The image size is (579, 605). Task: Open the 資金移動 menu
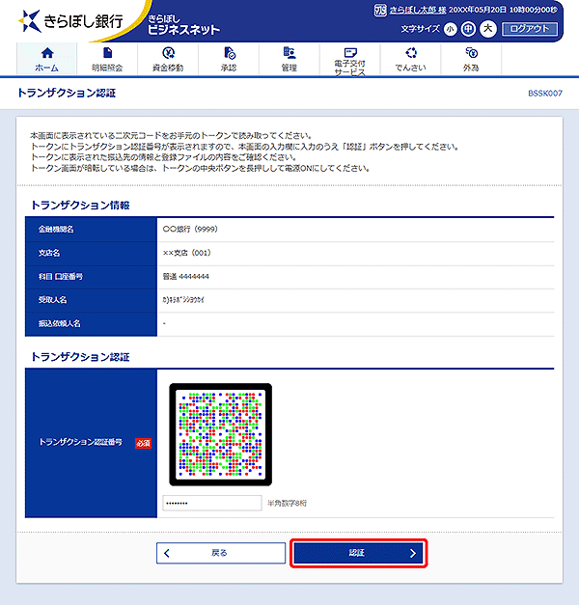[168, 59]
